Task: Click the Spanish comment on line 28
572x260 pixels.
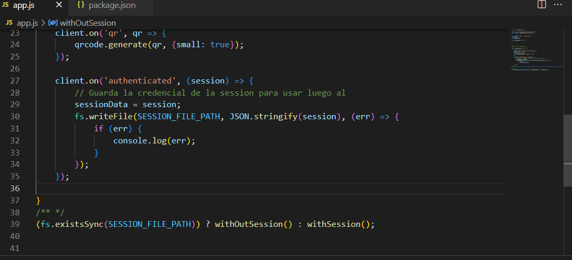Action: tap(210, 93)
